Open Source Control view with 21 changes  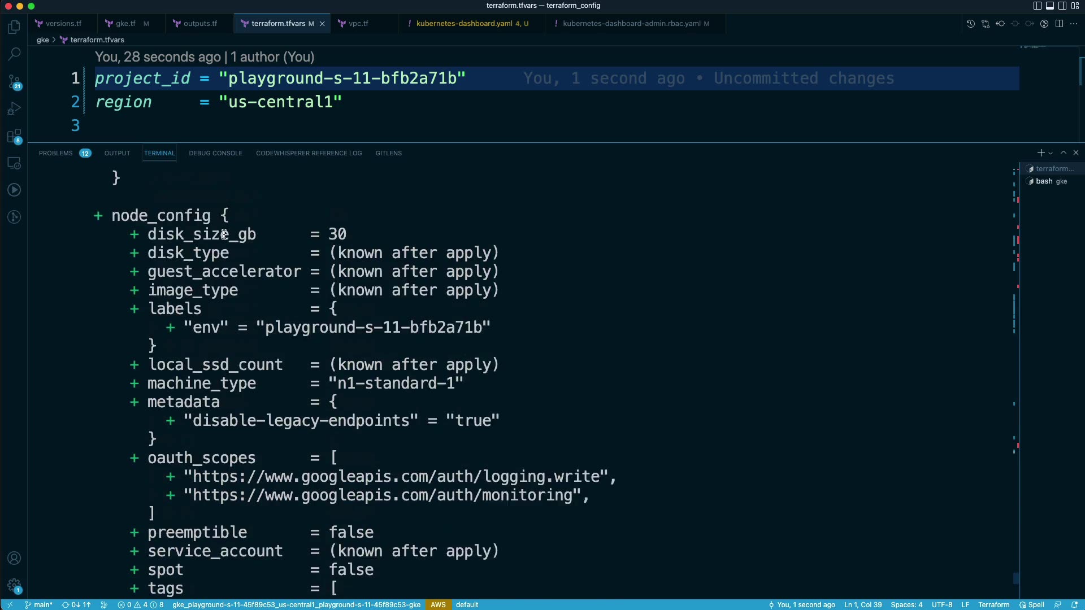click(14, 82)
